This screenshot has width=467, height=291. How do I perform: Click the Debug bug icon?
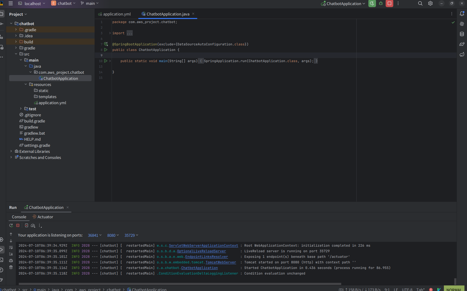pos(381,4)
